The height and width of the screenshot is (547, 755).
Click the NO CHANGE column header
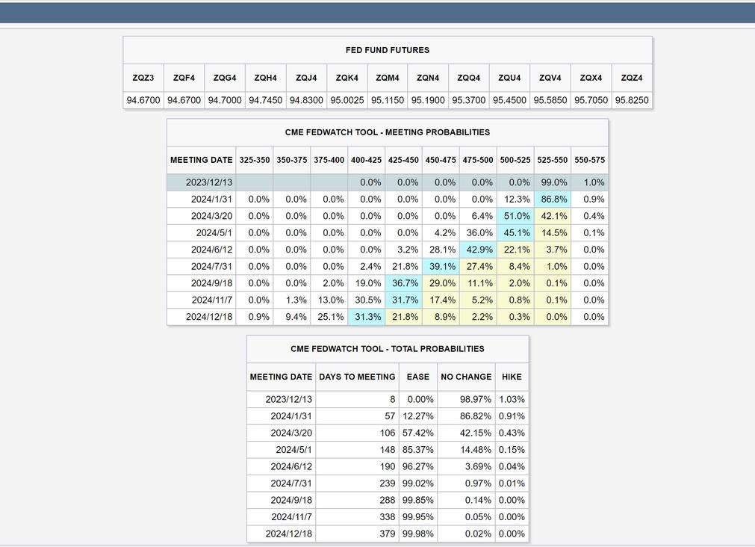pyautogui.click(x=466, y=377)
